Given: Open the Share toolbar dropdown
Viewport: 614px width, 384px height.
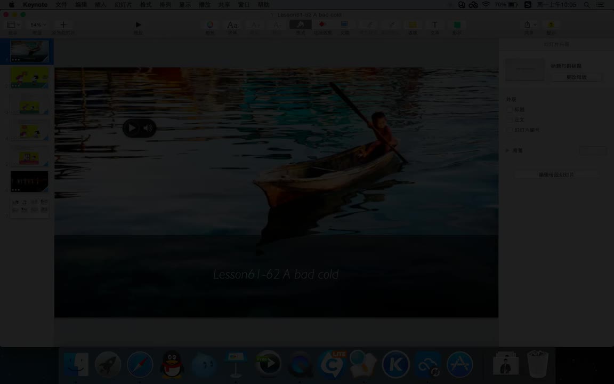Looking at the screenshot, I should point(529,25).
